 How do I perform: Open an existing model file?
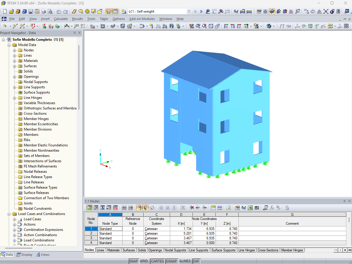[x=11, y=12]
